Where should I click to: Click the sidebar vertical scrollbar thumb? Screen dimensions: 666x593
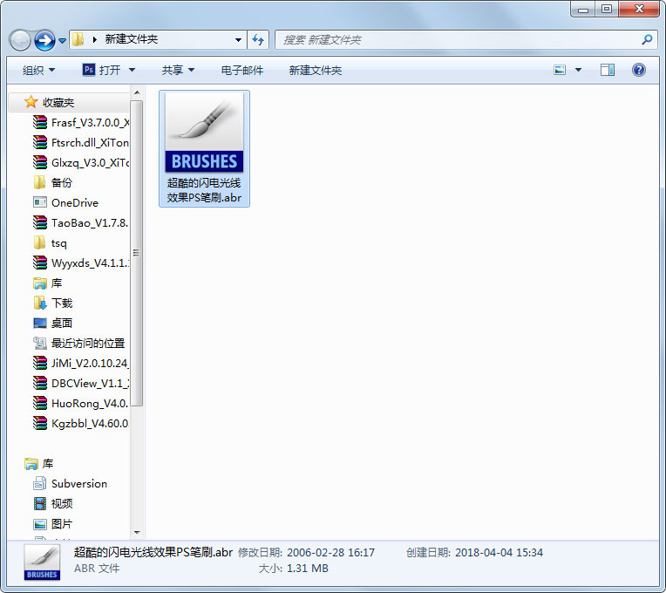pos(136,253)
